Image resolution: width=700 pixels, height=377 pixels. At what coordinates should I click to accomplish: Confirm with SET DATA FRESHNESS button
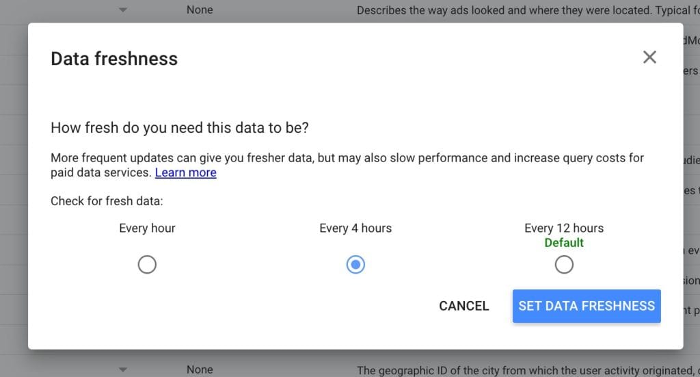[x=587, y=306]
